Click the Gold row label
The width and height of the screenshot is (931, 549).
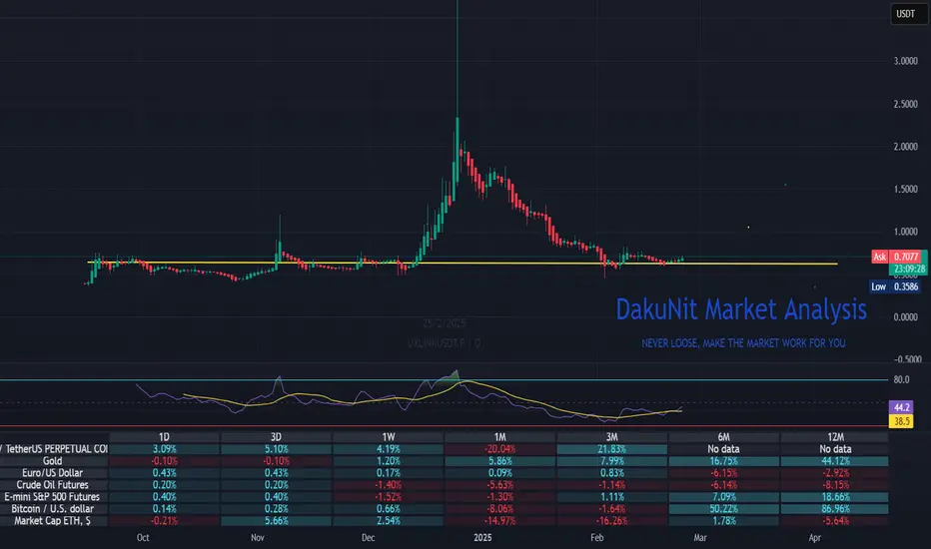tap(52, 461)
